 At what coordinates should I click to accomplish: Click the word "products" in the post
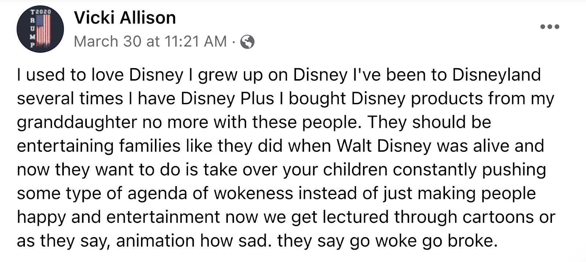click(x=447, y=99)
